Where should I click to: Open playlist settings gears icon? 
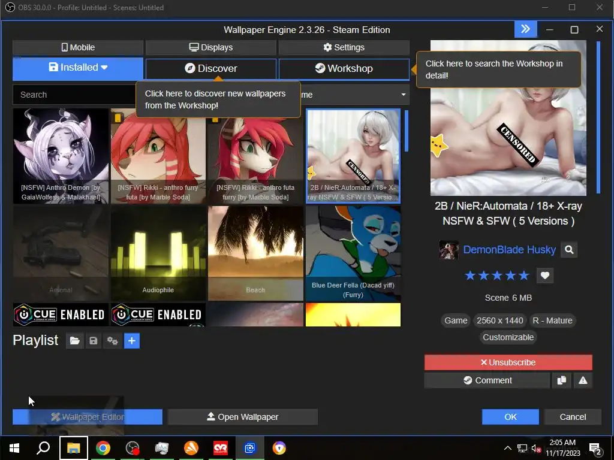click(112, 341)
